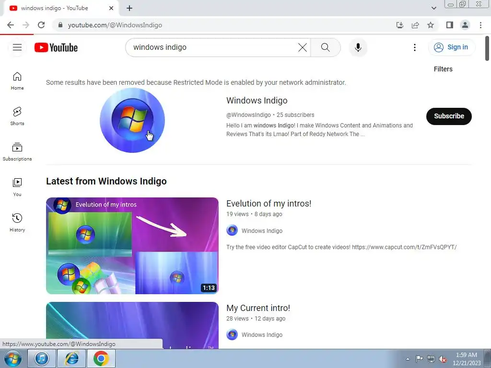The width and height of the screenshot is (491, 368).
Task: Go back with the browser back arrow
Action: click(x=11, y=25)
